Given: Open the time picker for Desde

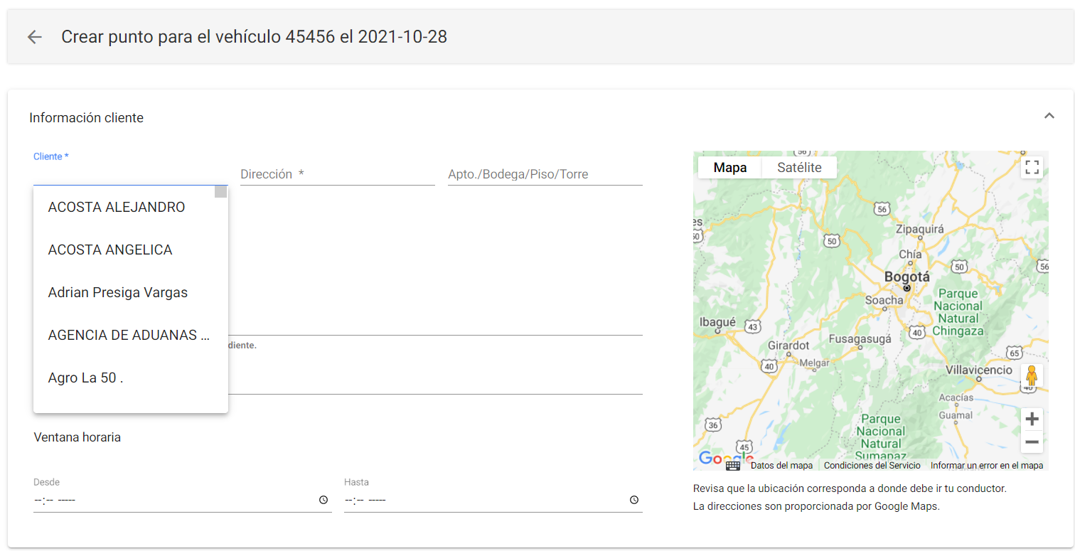Looking at the screenshot, I should click(323, 499).
